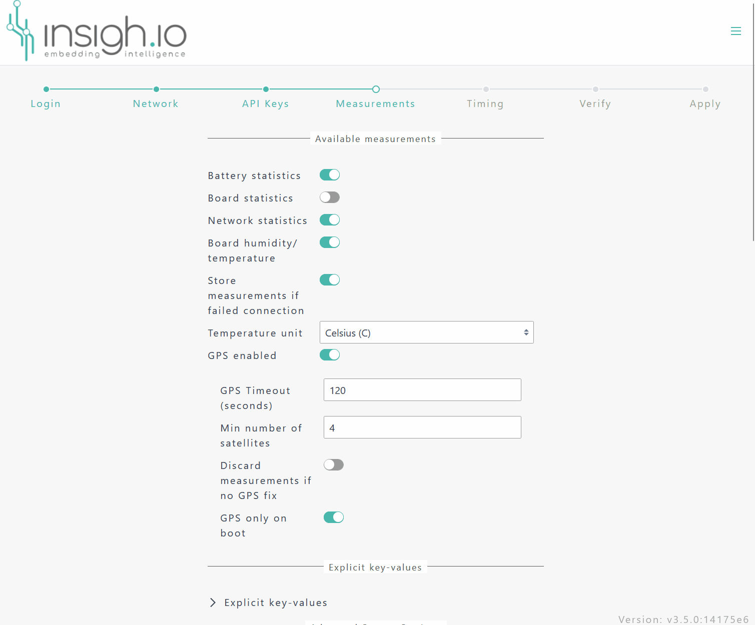The height and width of the screenshot is (625, 755).
Task: Open the hamburger menu icon
Action: pyautogui.click(x=735, y=31)
